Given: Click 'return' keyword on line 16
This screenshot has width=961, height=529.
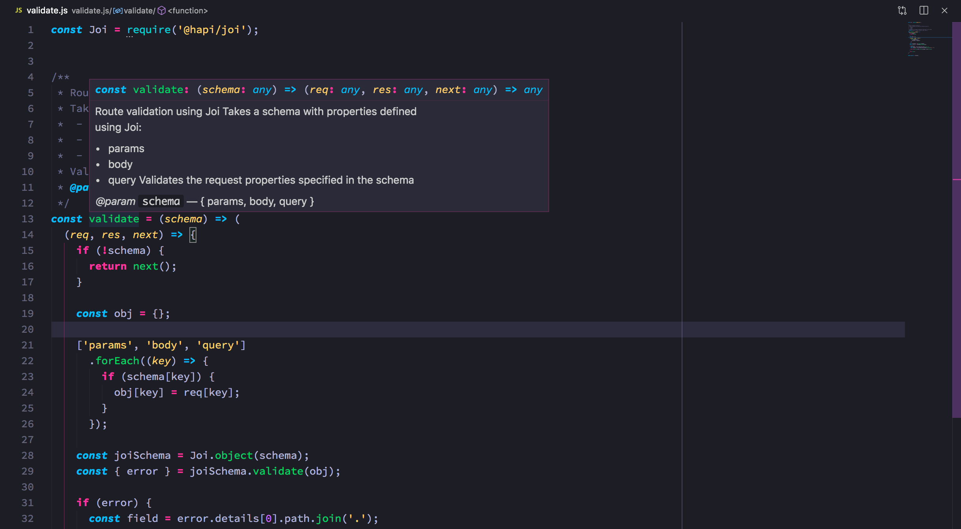Looking at the screenshot, I should tap(108, 266).
